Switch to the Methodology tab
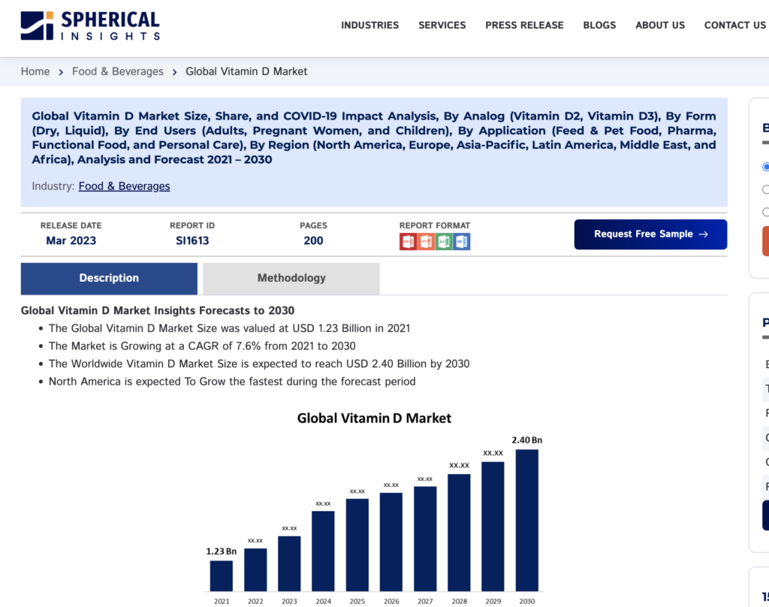 (x=291, y=278)
